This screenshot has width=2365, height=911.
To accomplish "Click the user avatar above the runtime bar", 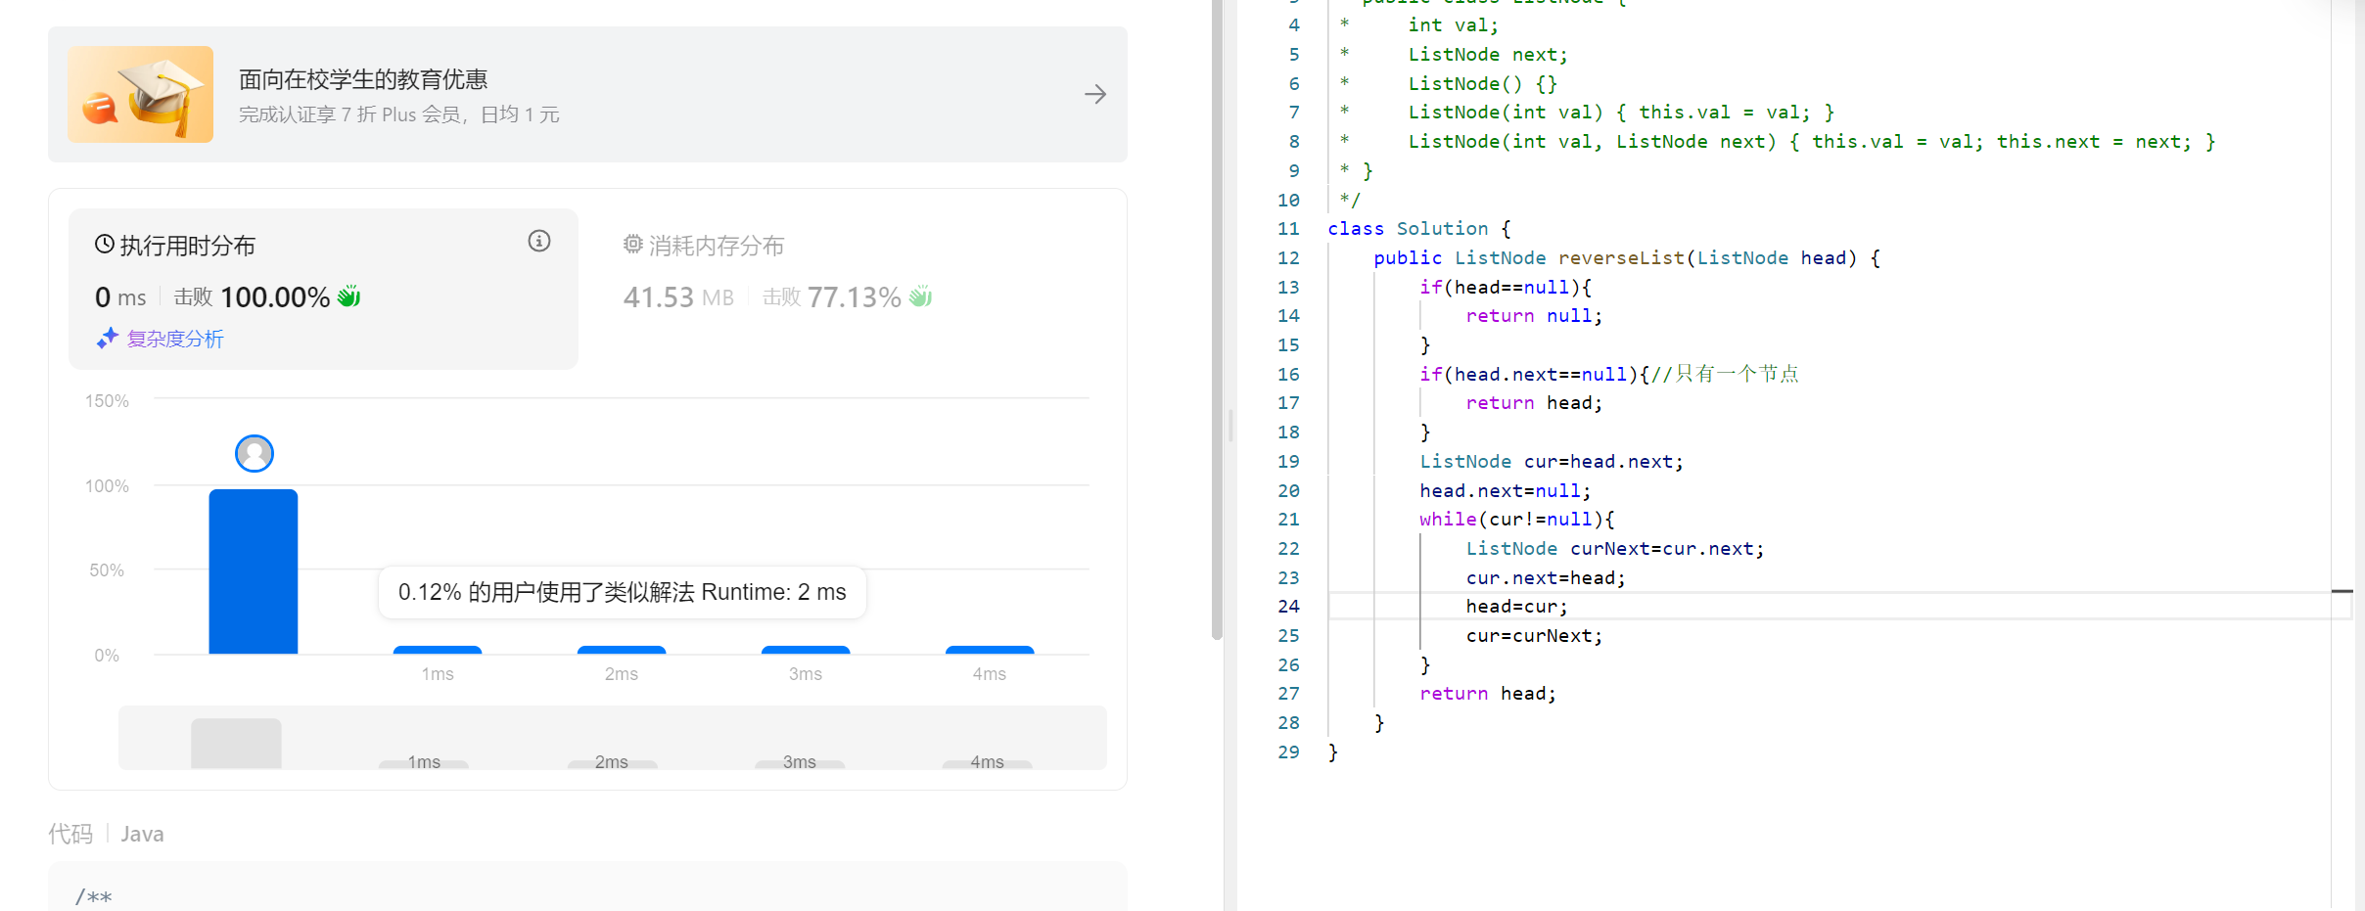I will click(254, 452).
